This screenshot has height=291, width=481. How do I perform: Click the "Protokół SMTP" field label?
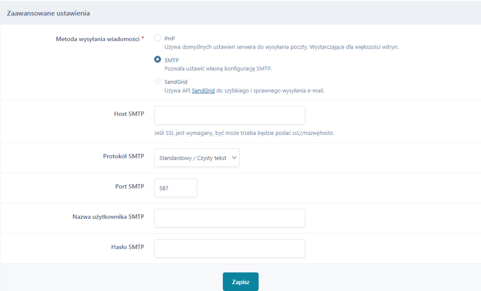(x=124, y=156)
